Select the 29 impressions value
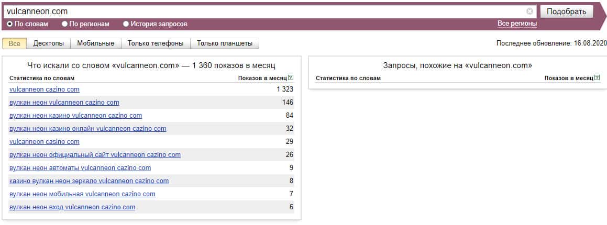 coord(290,141)
